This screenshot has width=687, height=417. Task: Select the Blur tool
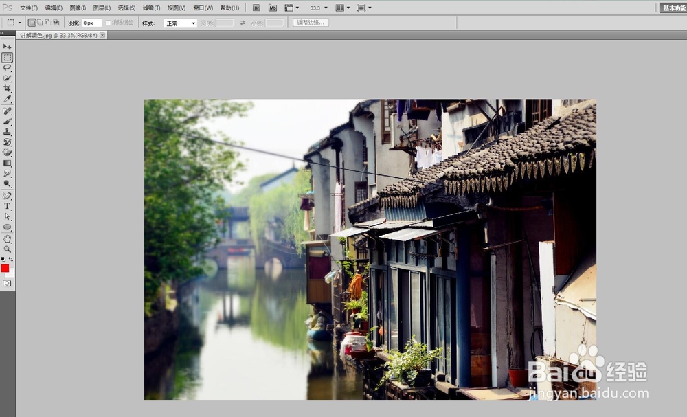coord(7,173)
